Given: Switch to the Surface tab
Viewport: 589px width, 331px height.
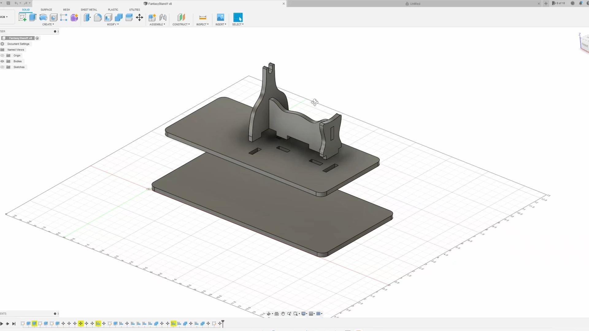Looking at the screenshot, I should [x=46, y=10].
